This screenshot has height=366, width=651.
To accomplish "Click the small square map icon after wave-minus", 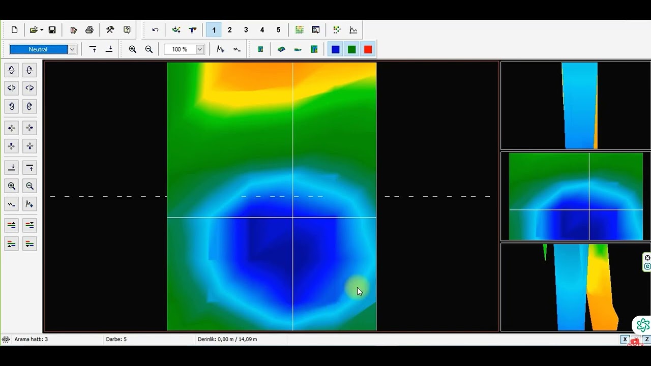I will coord(260,49).
